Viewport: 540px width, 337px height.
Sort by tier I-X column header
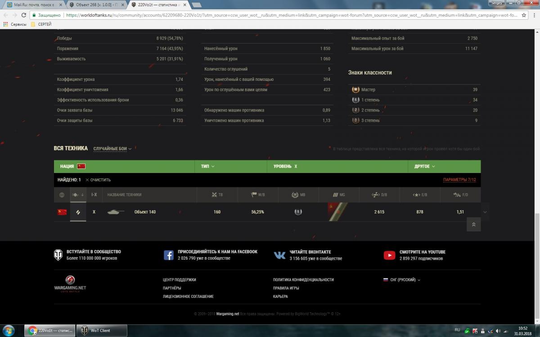(x=94, y=195)
